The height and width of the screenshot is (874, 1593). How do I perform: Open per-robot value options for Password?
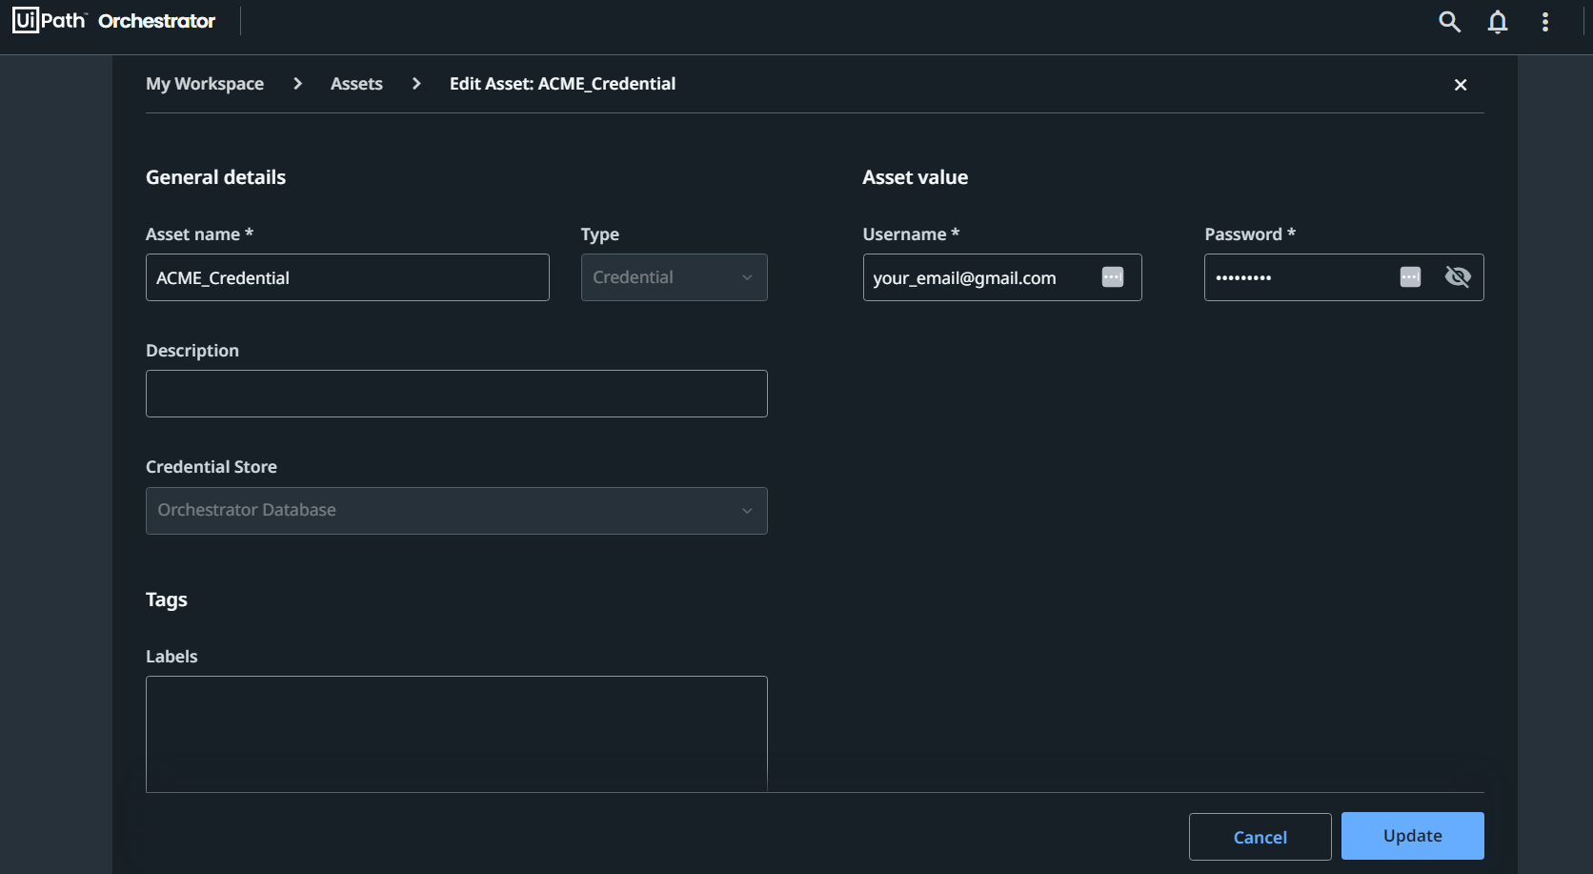click(1410, 277)
